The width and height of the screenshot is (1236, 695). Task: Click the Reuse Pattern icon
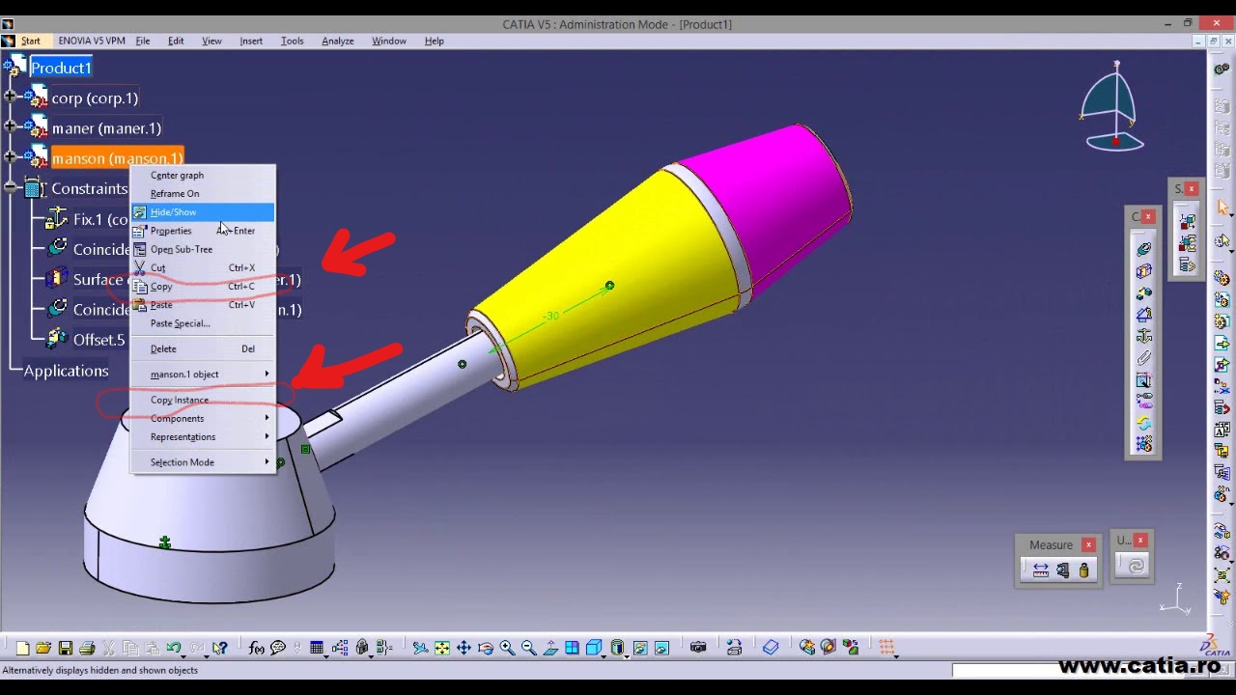[x=1144, y=445]
